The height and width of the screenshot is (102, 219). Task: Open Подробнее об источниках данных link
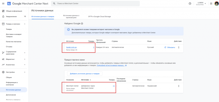(111, 65)
